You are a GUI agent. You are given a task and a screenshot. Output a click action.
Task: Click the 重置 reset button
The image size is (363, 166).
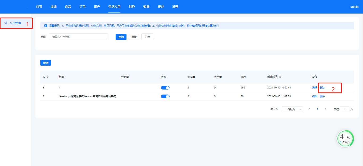tap(134, 37)
